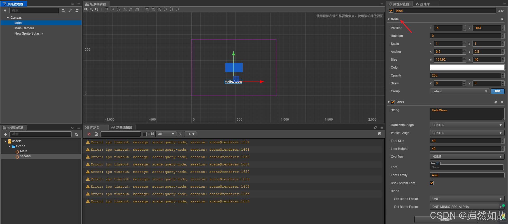
Task: Open the console log type All dropdown
Action: [x=166, y=134]
